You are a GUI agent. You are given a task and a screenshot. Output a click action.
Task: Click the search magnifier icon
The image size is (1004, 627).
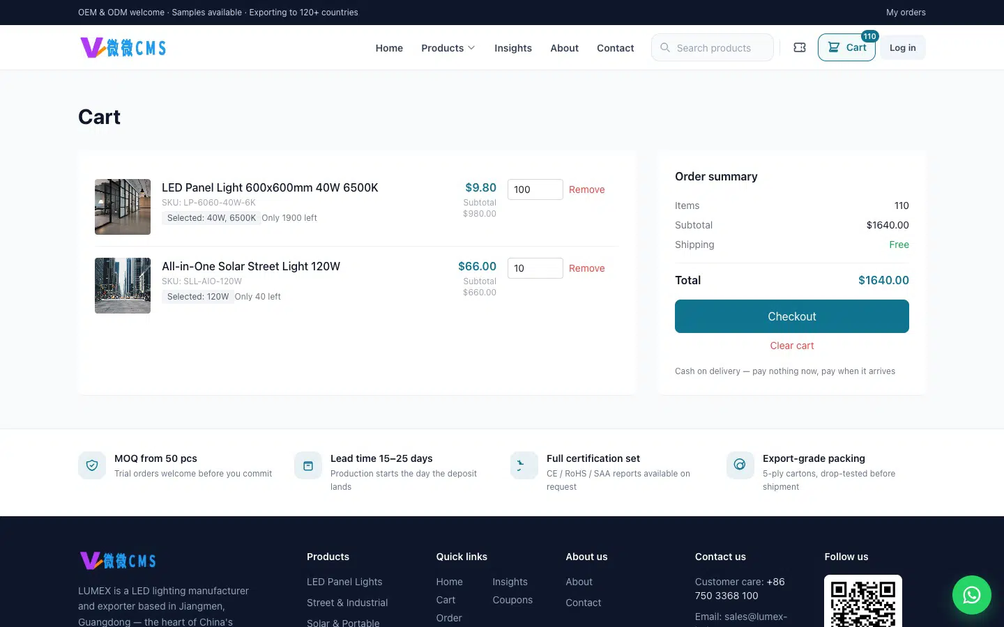665,47
